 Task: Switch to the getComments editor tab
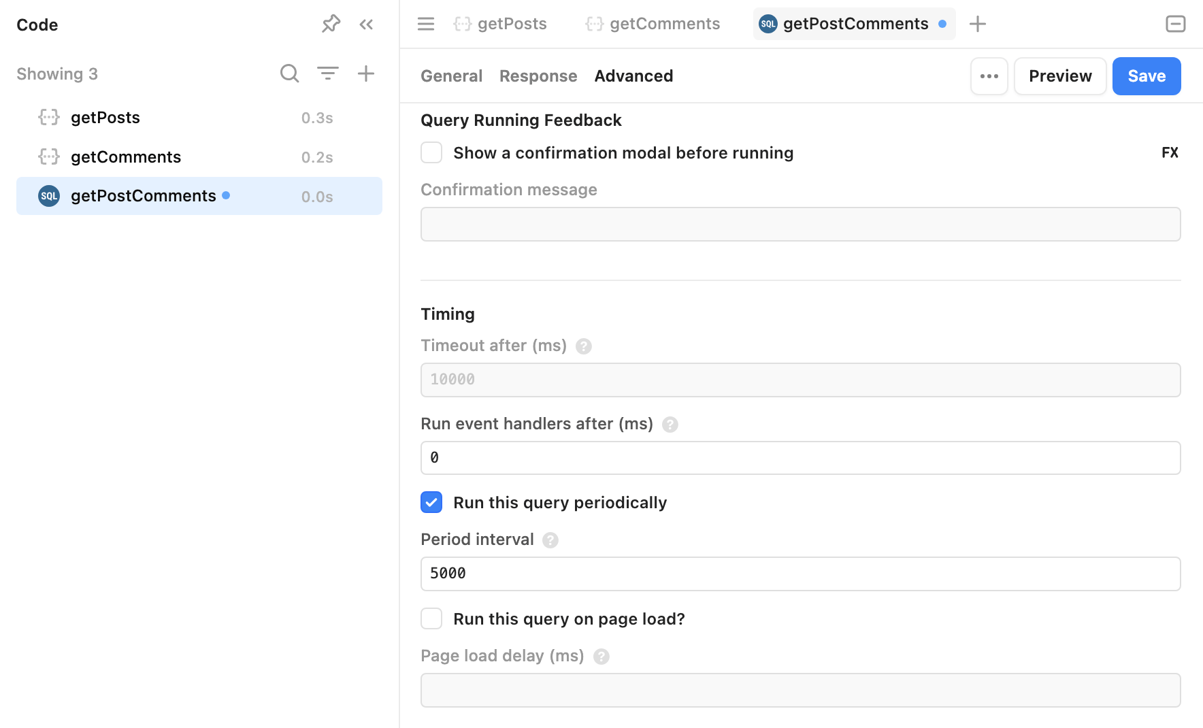coord(653,24)
